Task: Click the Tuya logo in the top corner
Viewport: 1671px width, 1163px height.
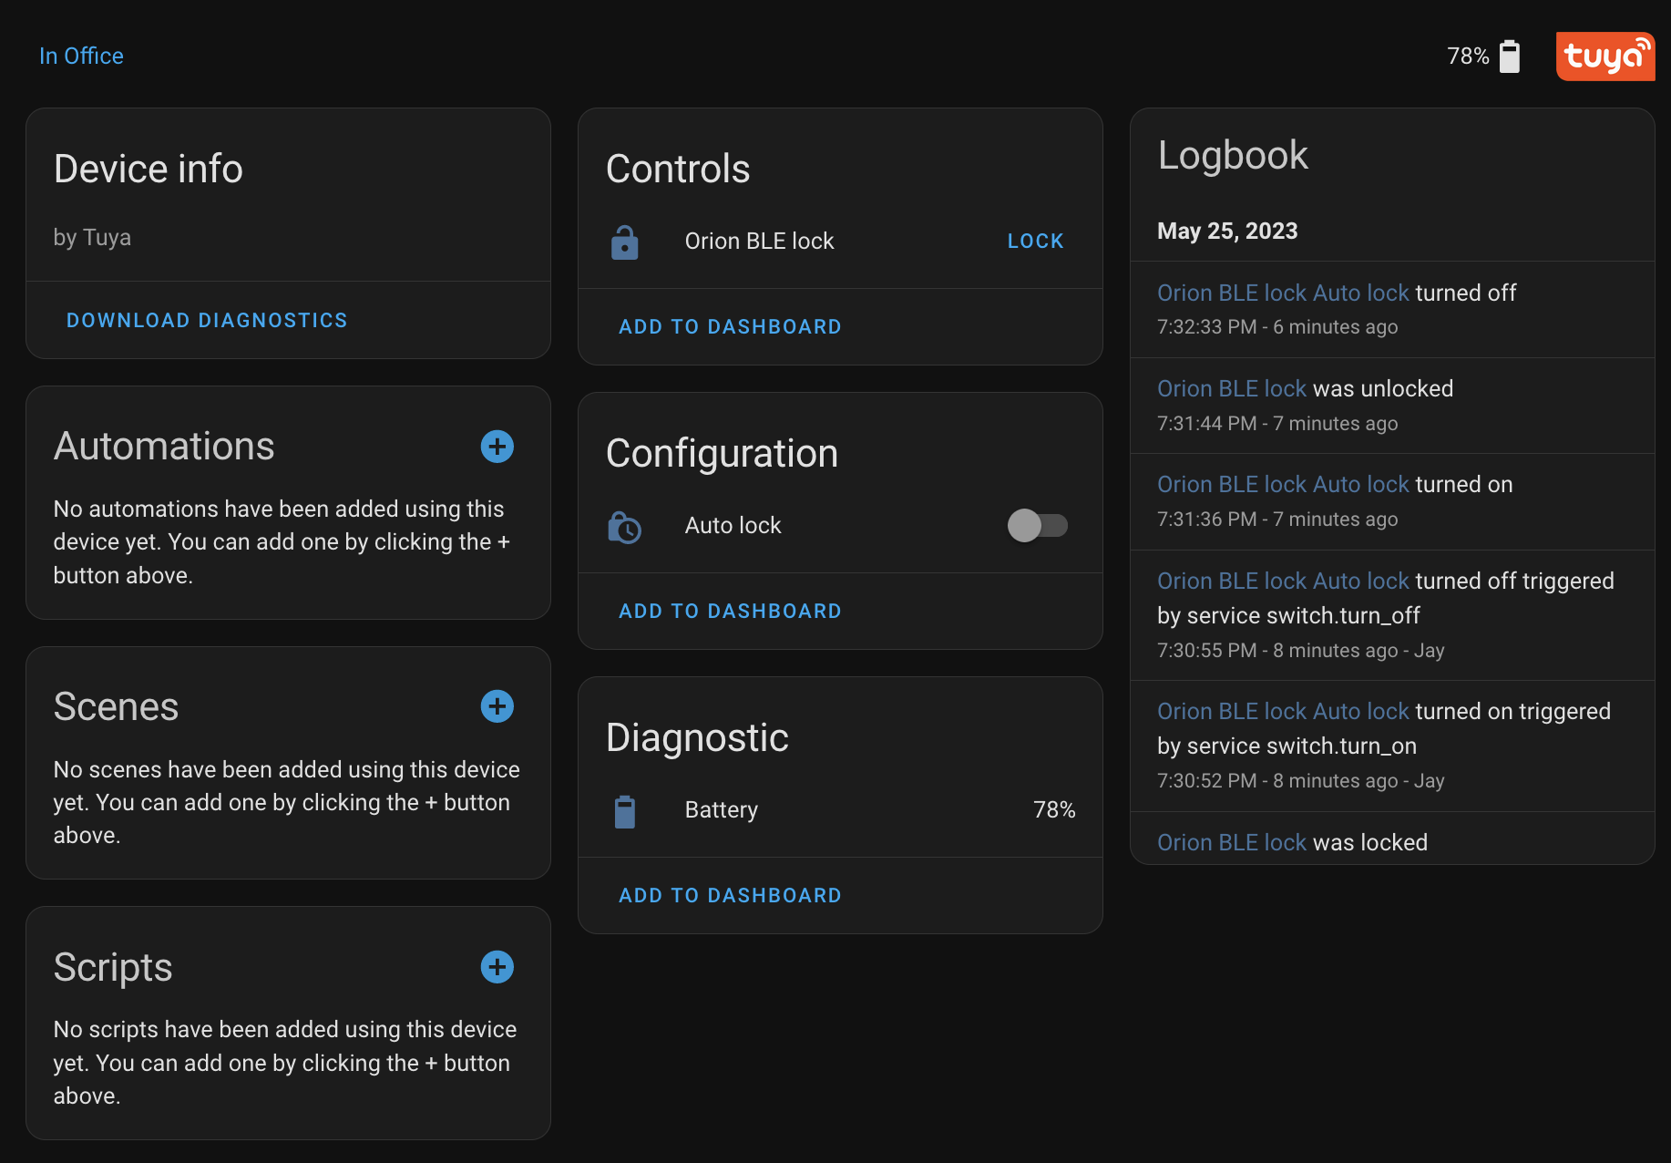Action: click(x=1605, y=57)
